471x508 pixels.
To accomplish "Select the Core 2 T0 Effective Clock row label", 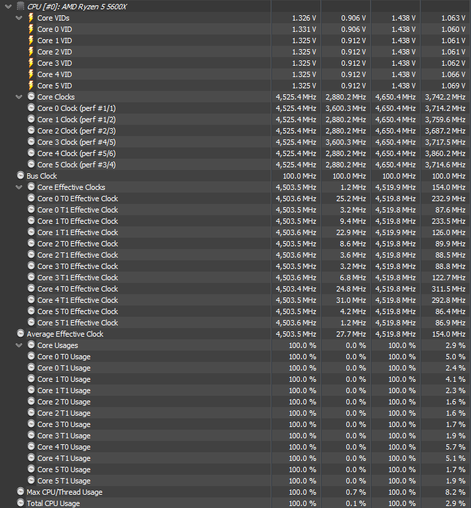I will pos(78,244).
